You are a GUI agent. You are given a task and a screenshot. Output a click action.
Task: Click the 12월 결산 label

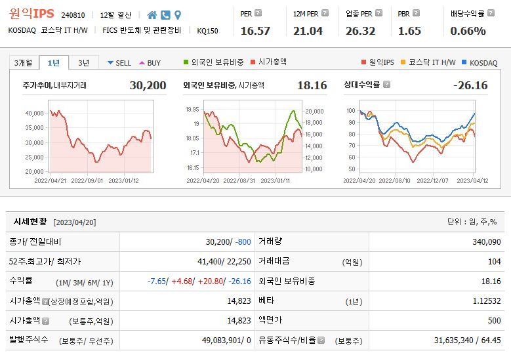pos(115,15)
